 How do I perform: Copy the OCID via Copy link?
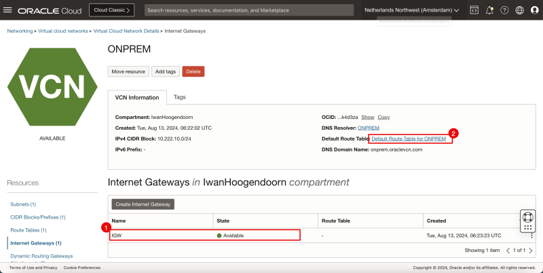(x=383, y=117)
